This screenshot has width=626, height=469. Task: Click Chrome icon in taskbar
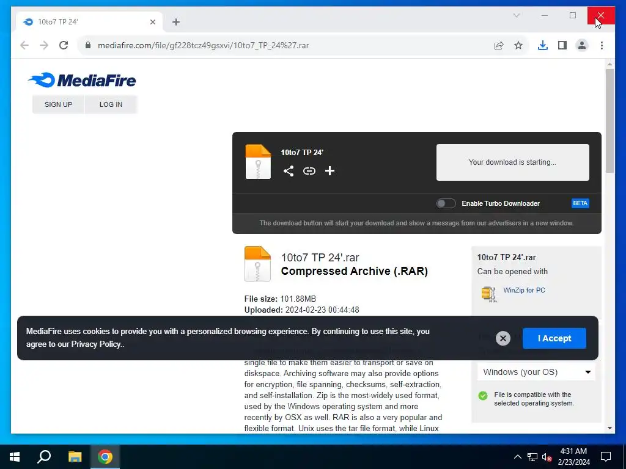point(105,457)
